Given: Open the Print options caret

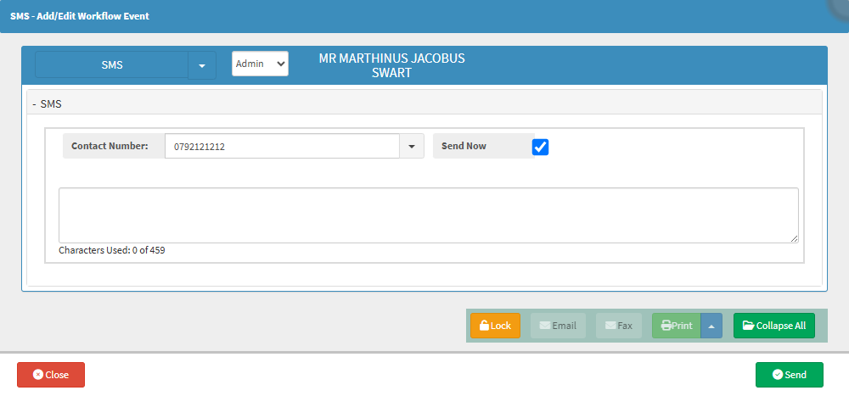Looking at the screenshot, I should [x=711, y=326].
